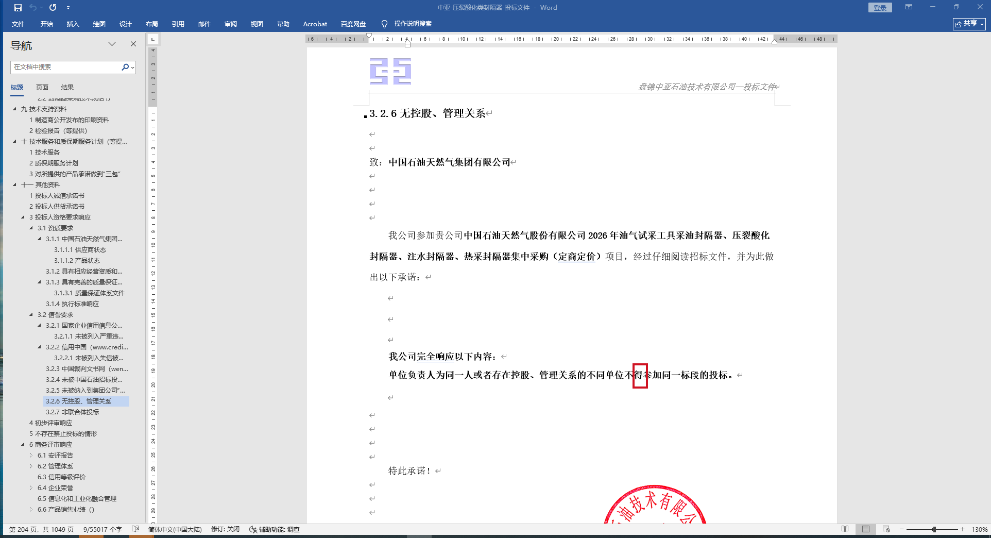This screenshot has width=991, height=538.
Task: Click the 辅助功能: 调查 accessibility checker
Action: pos(274,529)
